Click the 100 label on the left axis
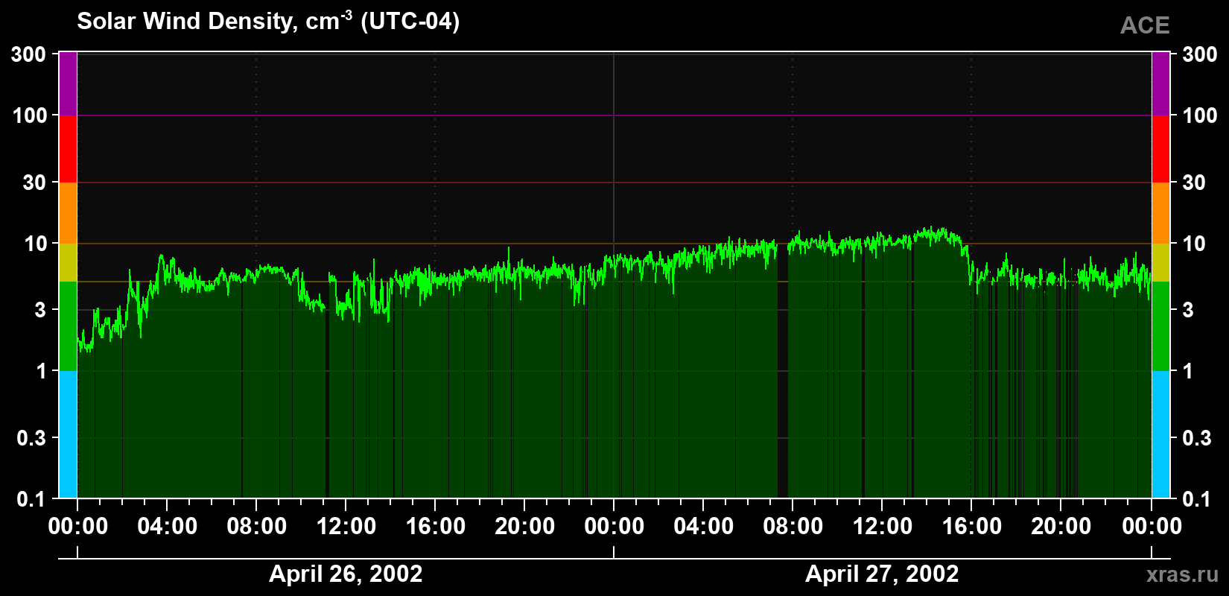The image size is (1229, 596). point(29,115)
